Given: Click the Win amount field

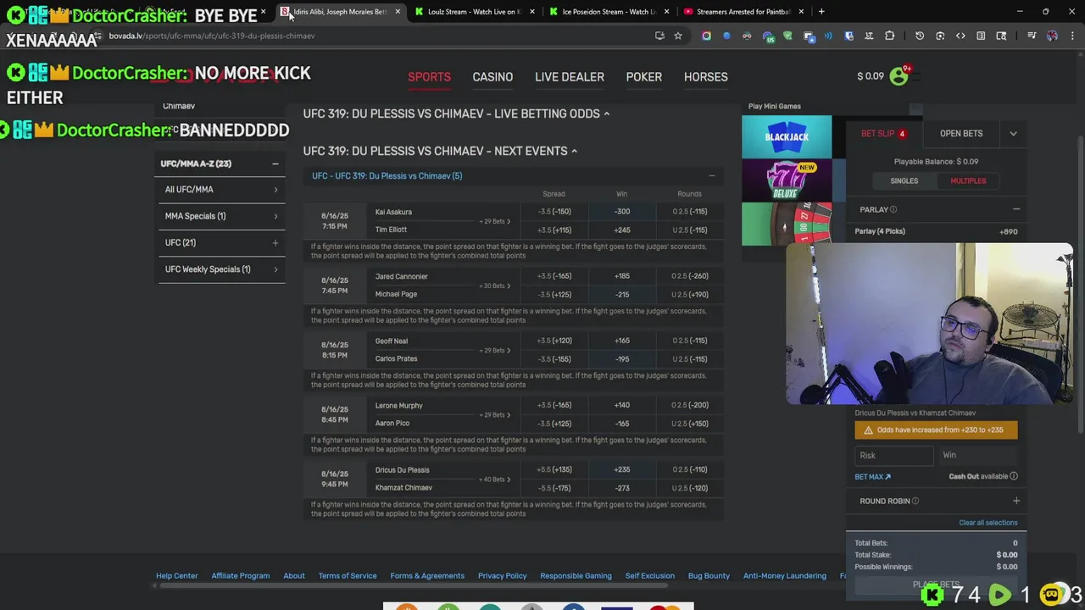Looking at the screenshot, I should (978, 456).
